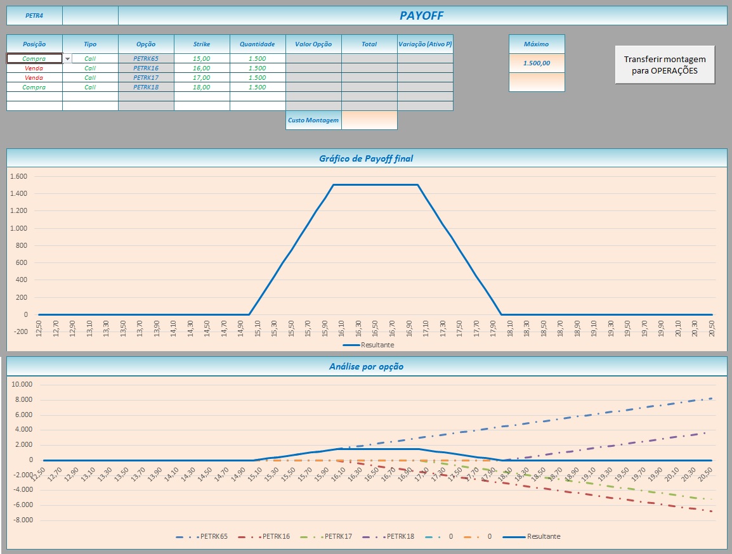
Task: Click the empty Custo Montagem value cell
Action: point(369,120)
